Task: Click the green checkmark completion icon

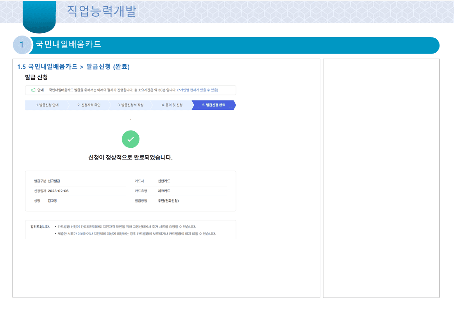Action: click(130, 139)
